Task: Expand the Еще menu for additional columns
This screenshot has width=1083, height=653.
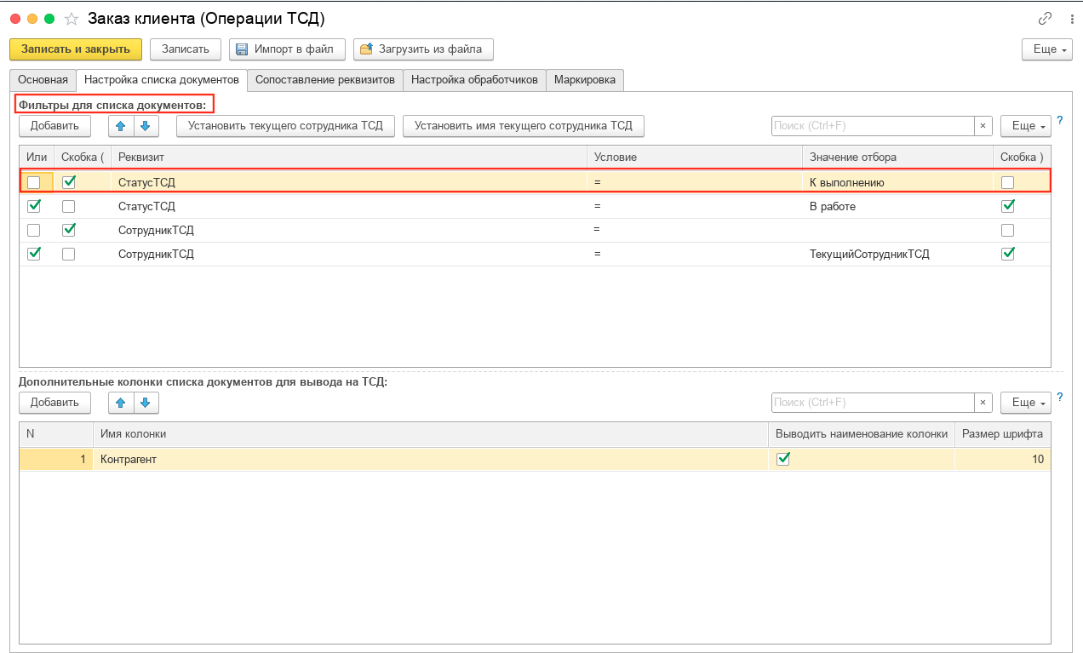Action: pos(1025,403)
